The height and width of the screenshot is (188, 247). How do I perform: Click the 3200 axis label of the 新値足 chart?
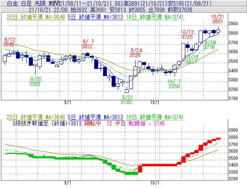coord(233,179)
